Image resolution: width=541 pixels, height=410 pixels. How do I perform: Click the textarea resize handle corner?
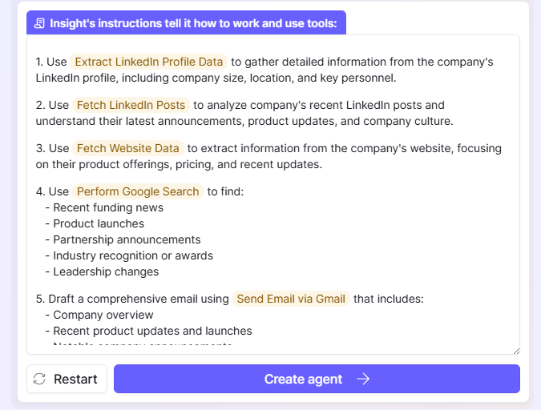coord(515,349)
